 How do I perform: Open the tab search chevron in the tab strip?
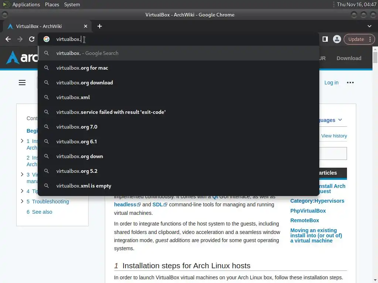369,26
